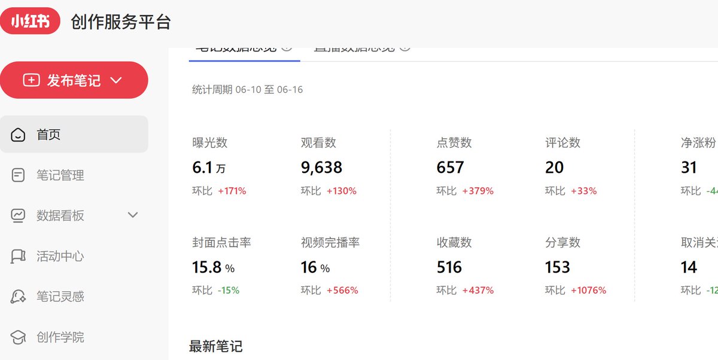Expand the 数据看板 submenu chevron
The width and height of the screenshot is (718, 360).
(x=133, y=215)
